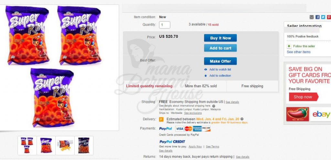Share item on Facebook icon
The image size is (331, 160).
[x=317, y=17]
